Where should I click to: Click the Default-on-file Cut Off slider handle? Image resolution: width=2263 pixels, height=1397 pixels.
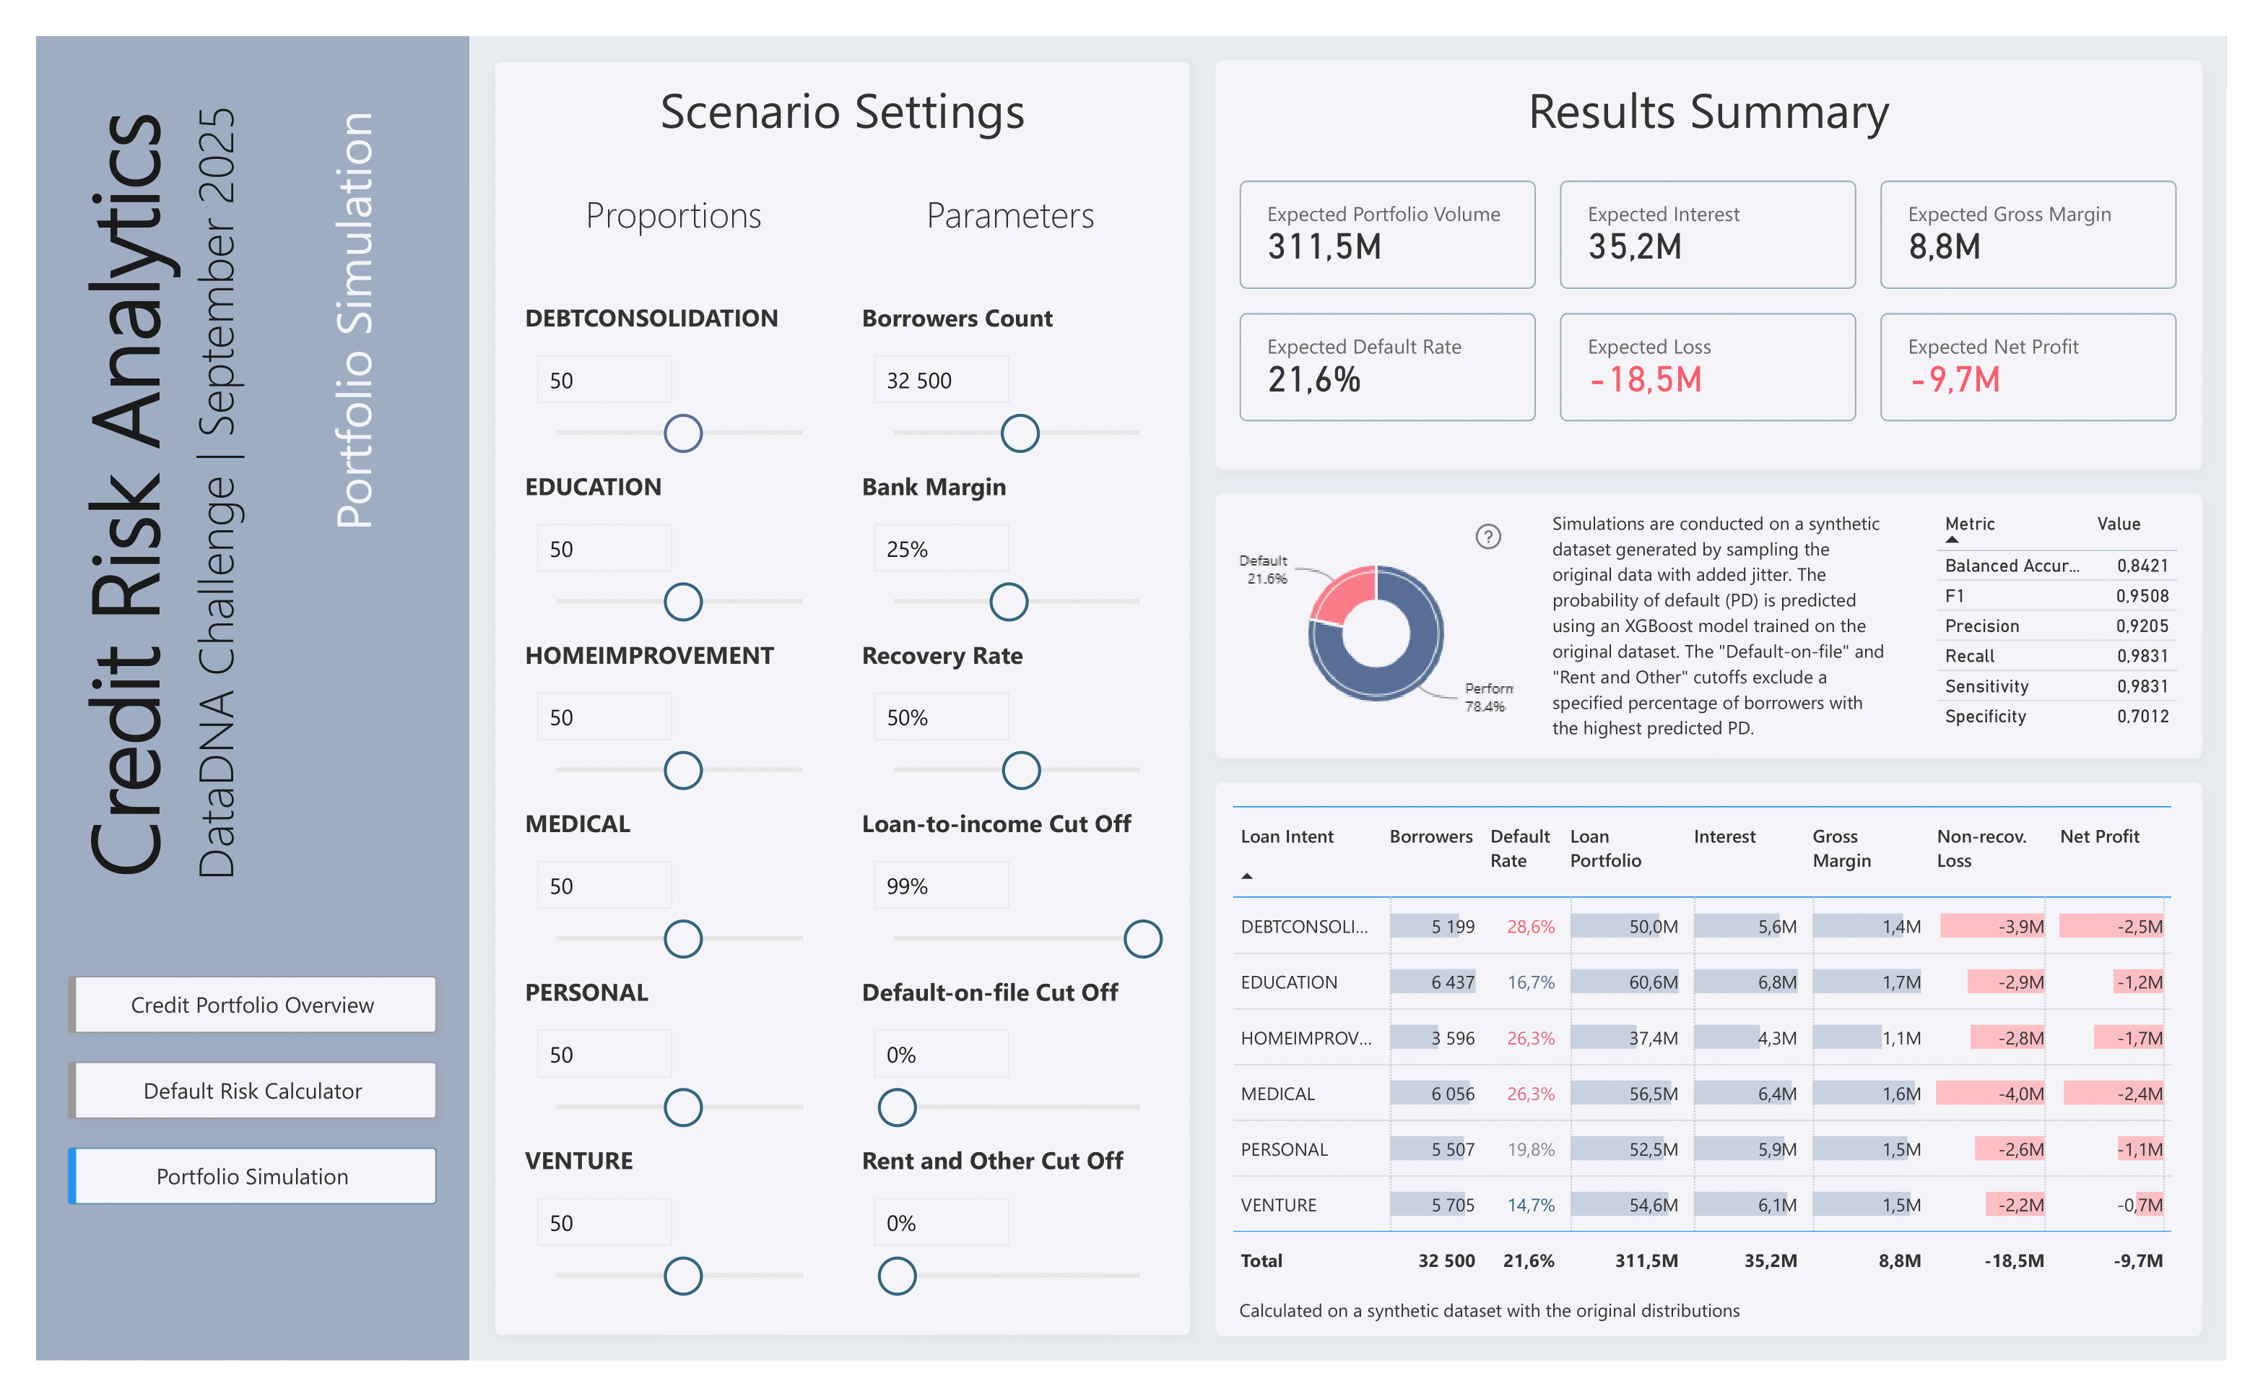[x=896, y=1107]
